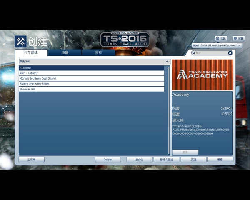Return via the 主菜单 main menu button
This screenshot has width=250, height=200.
[31, 160]
